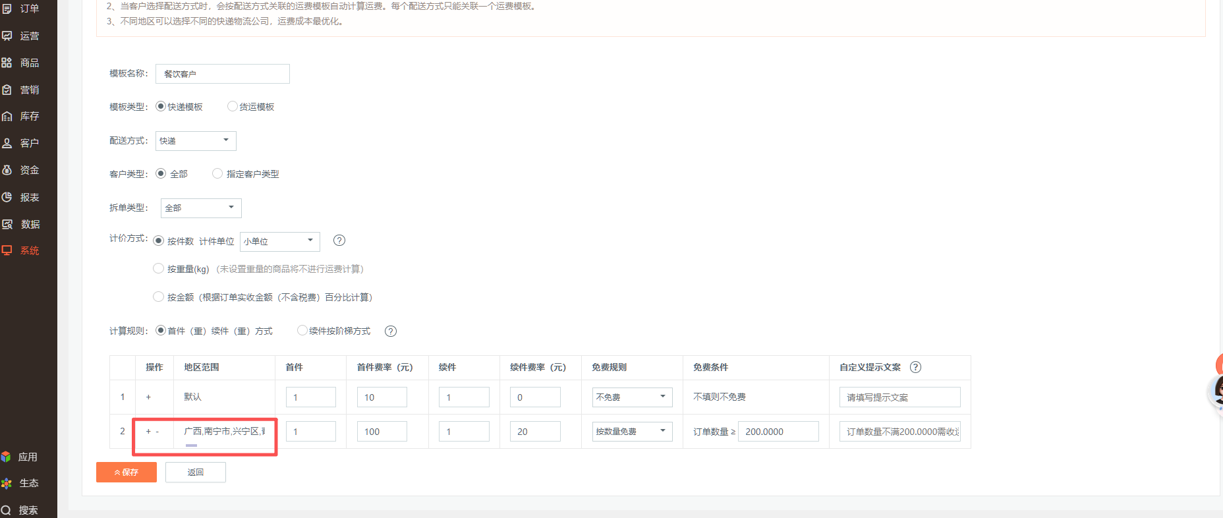Select 指定客户类型 radio option
The image size is (1223, 518).
click(217, 173)
